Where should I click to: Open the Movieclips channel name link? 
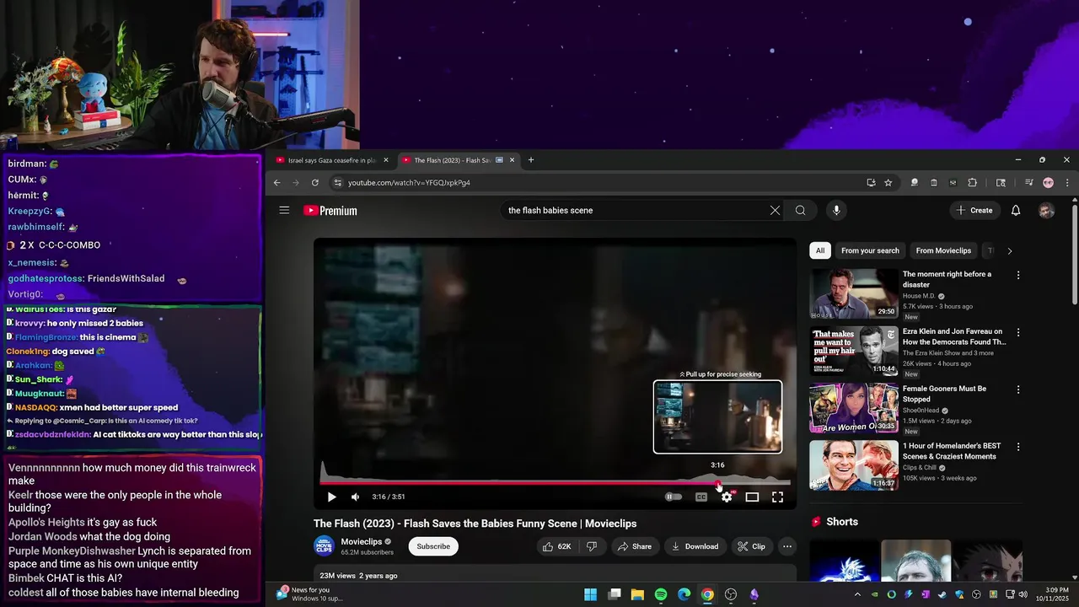(x=361, y=541)
